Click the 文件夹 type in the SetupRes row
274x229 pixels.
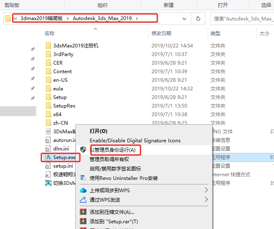218,106
